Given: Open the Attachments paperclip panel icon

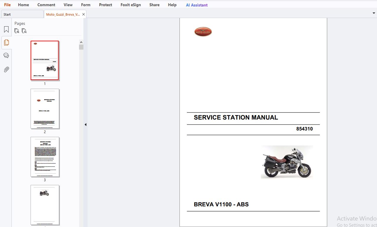Looking at the screenshot, I should pyautogui.click(x=6, y=69).
